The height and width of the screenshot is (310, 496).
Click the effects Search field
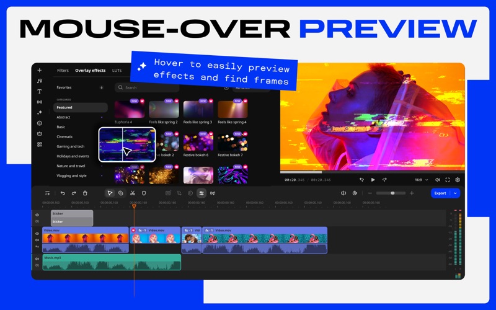click(147, 87)
